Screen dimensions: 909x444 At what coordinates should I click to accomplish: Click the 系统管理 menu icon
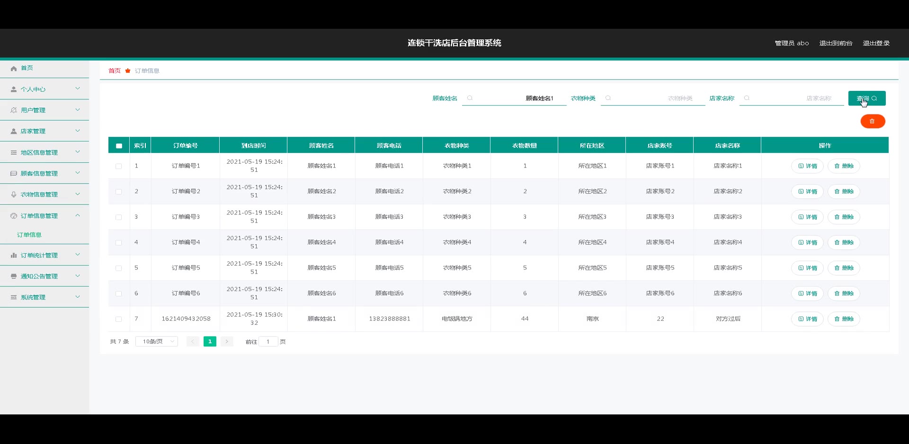click(14, 297)
